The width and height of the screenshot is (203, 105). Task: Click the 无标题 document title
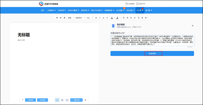point(24,35)
